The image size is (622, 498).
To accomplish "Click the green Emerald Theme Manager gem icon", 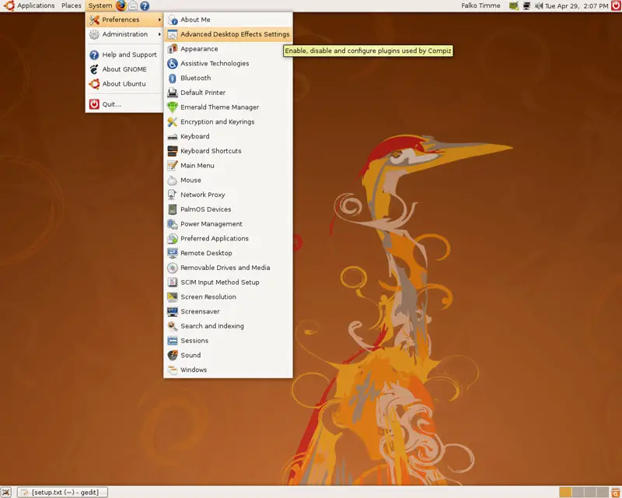I will click(x=173, y=107).
